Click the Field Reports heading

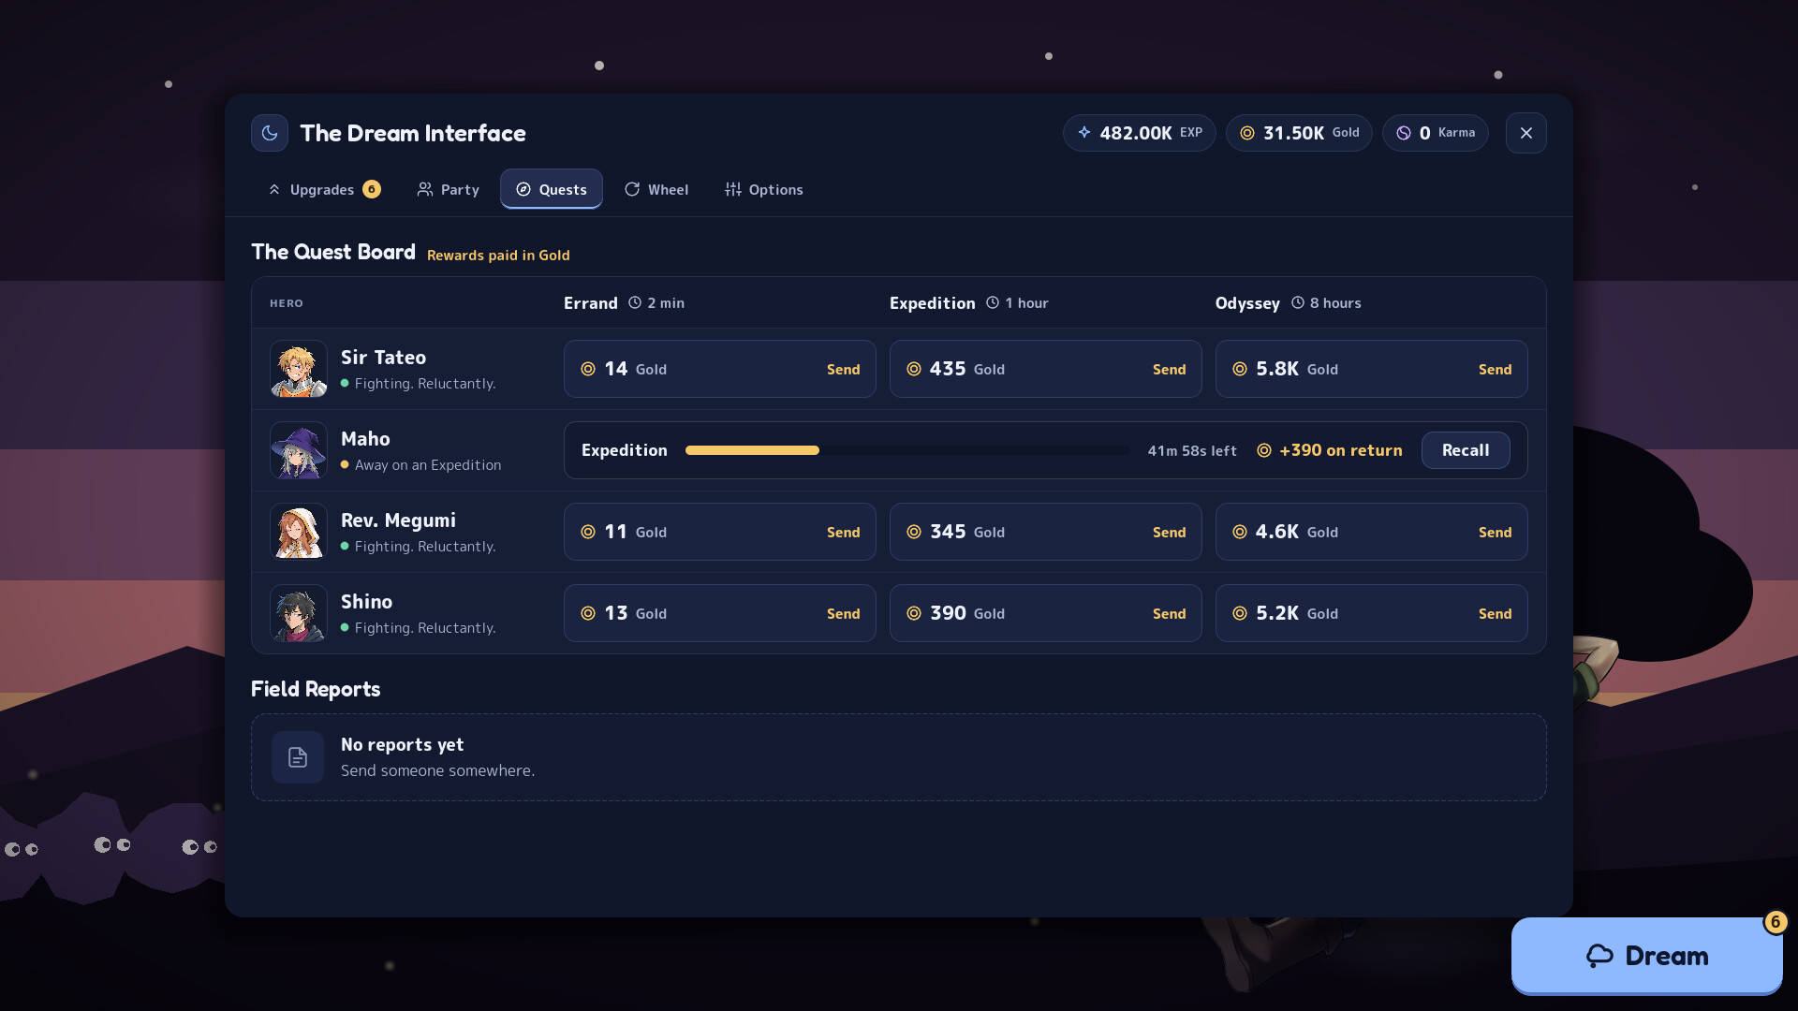pyautogui.click(x=316, y=690)
